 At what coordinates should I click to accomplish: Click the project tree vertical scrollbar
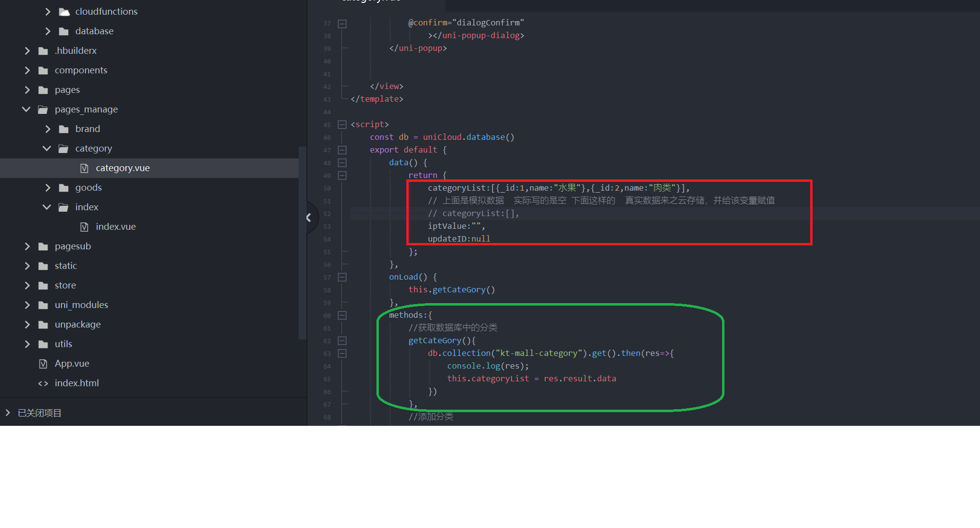[302, 242]
